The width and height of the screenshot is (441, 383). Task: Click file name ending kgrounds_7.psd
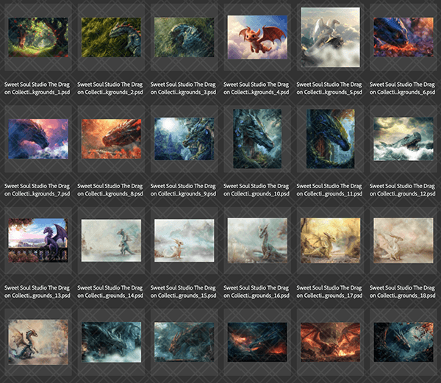[37, 190]
